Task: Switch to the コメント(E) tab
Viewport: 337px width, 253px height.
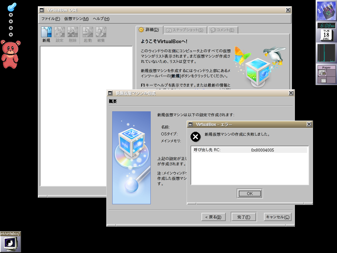Action: click(223, 30)
